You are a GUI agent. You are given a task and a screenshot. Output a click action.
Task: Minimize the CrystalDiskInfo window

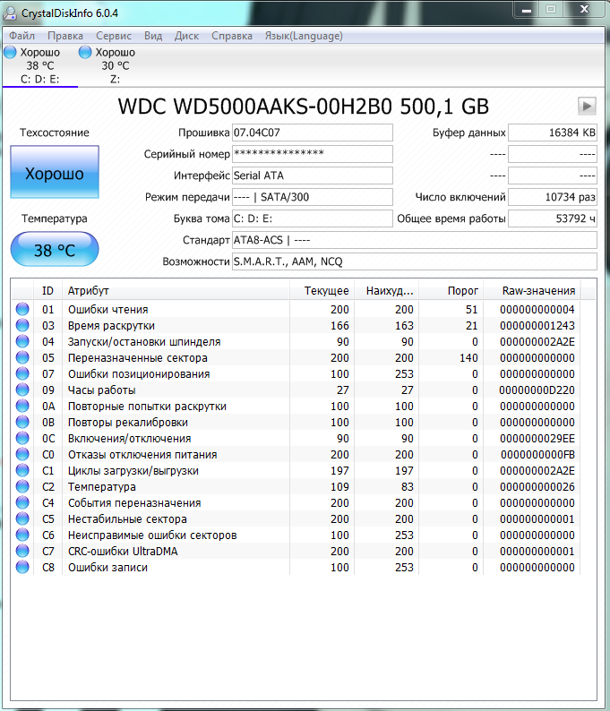coord(527,10)
